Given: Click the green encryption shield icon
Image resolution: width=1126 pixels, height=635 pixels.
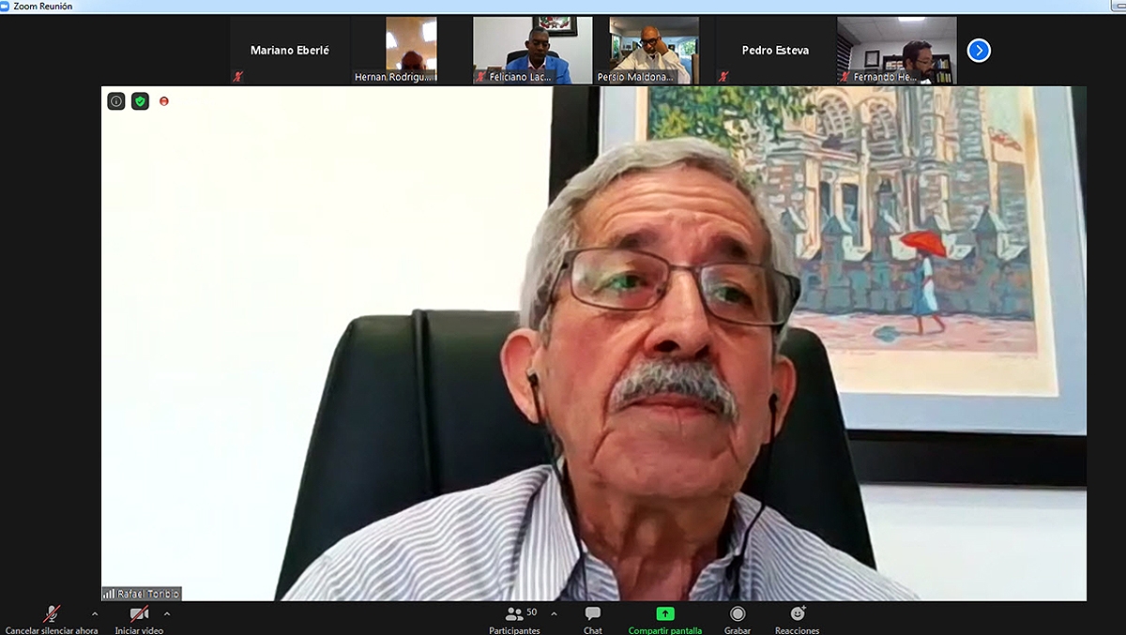Looking at the screenshot, I should [x=140, y=101].
